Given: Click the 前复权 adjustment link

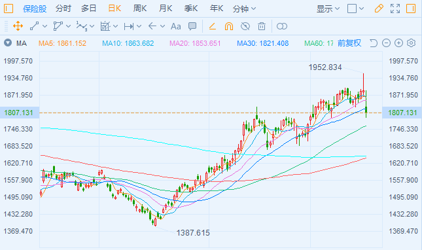Looking at the screenshot, I should point(349,43).
